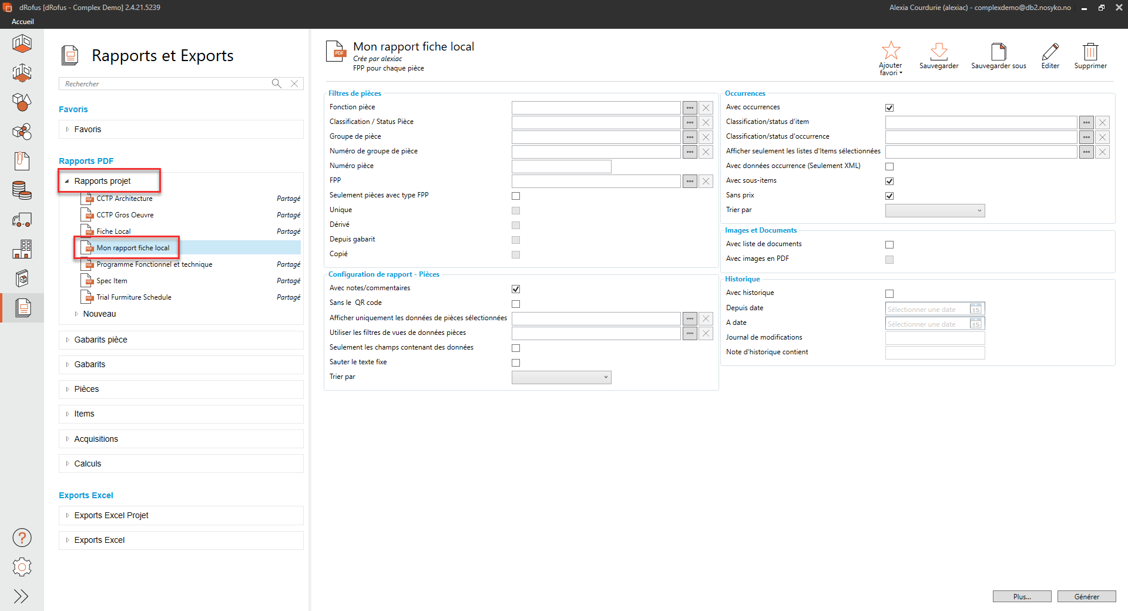Click the Sauvegarder sous document icon

click(x=998, y=52)
